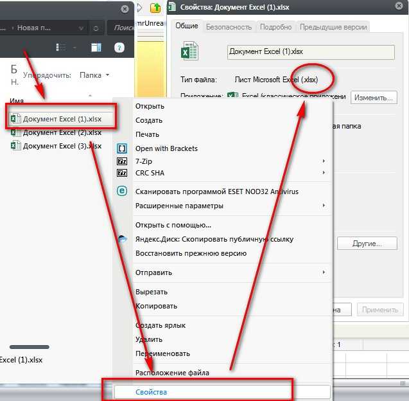Choose Сканировать программой ESET NOD32 Antivirus
This screenshot has width=409, height=401.
(217, 192)
